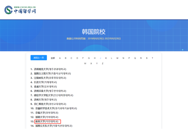Image resolution: width=188 pixels, height=129 pixels.
Task: Filter schools by letter R
Action: click(141, 58)
